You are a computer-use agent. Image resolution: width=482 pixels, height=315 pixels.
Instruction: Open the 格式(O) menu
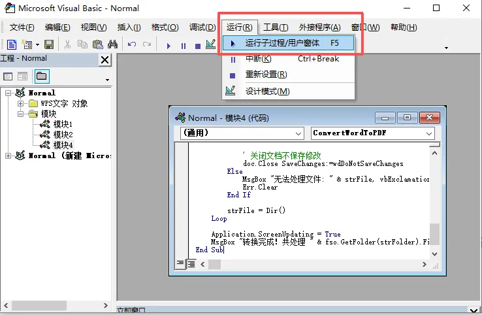click(165, 27)
